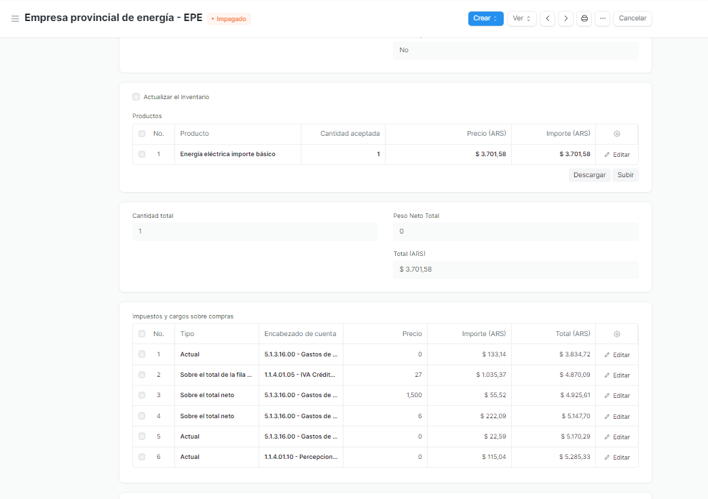Click the Impagado status badge
This screenshot has width=708, height=499.
(229, 19)
